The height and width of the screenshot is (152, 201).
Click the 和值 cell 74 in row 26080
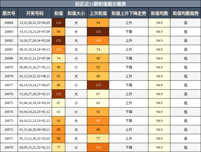(58, 58)
